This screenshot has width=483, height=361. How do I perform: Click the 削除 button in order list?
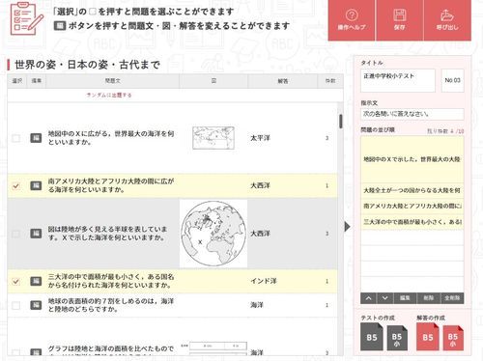[428, 298]
